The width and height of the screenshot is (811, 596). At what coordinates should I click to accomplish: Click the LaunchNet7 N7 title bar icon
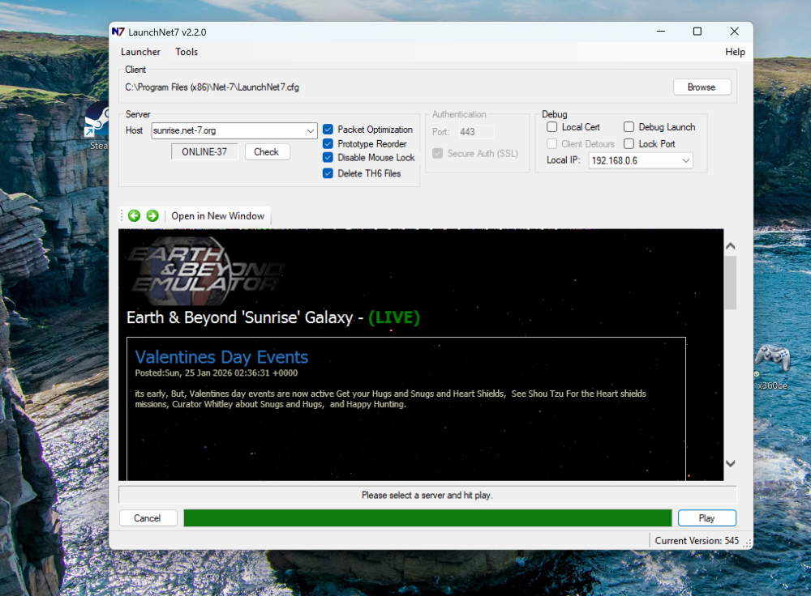(118, 32)
